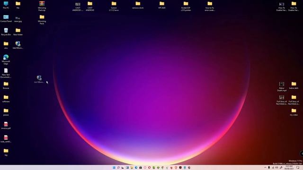Select the This PC desktop icon
This screenshot has height=170, width=303.
(x=6, y=5)
